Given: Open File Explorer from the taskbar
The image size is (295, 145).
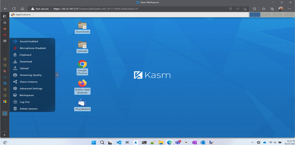Looking at the screenshot, I should point(161,142).
